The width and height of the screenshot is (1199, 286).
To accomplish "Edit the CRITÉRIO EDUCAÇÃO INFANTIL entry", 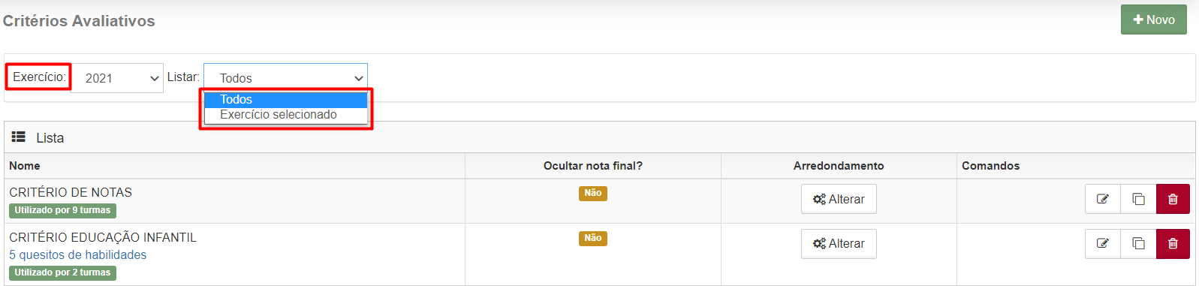I will (1103, 243).
